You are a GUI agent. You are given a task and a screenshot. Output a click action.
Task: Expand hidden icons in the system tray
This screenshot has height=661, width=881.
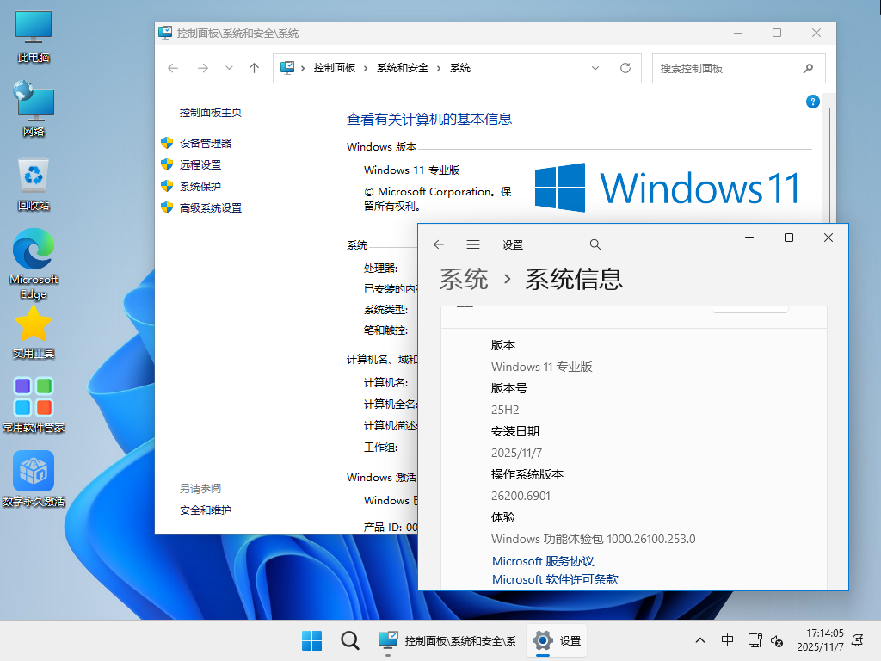pos(699,640)
